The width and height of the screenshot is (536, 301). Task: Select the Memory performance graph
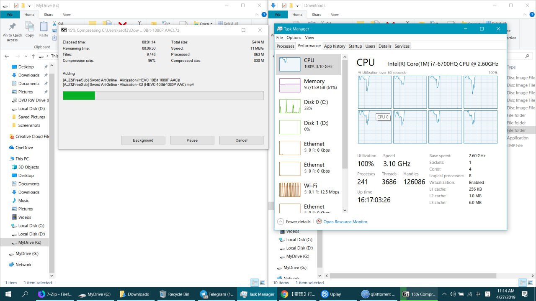(x=290, y=85)
